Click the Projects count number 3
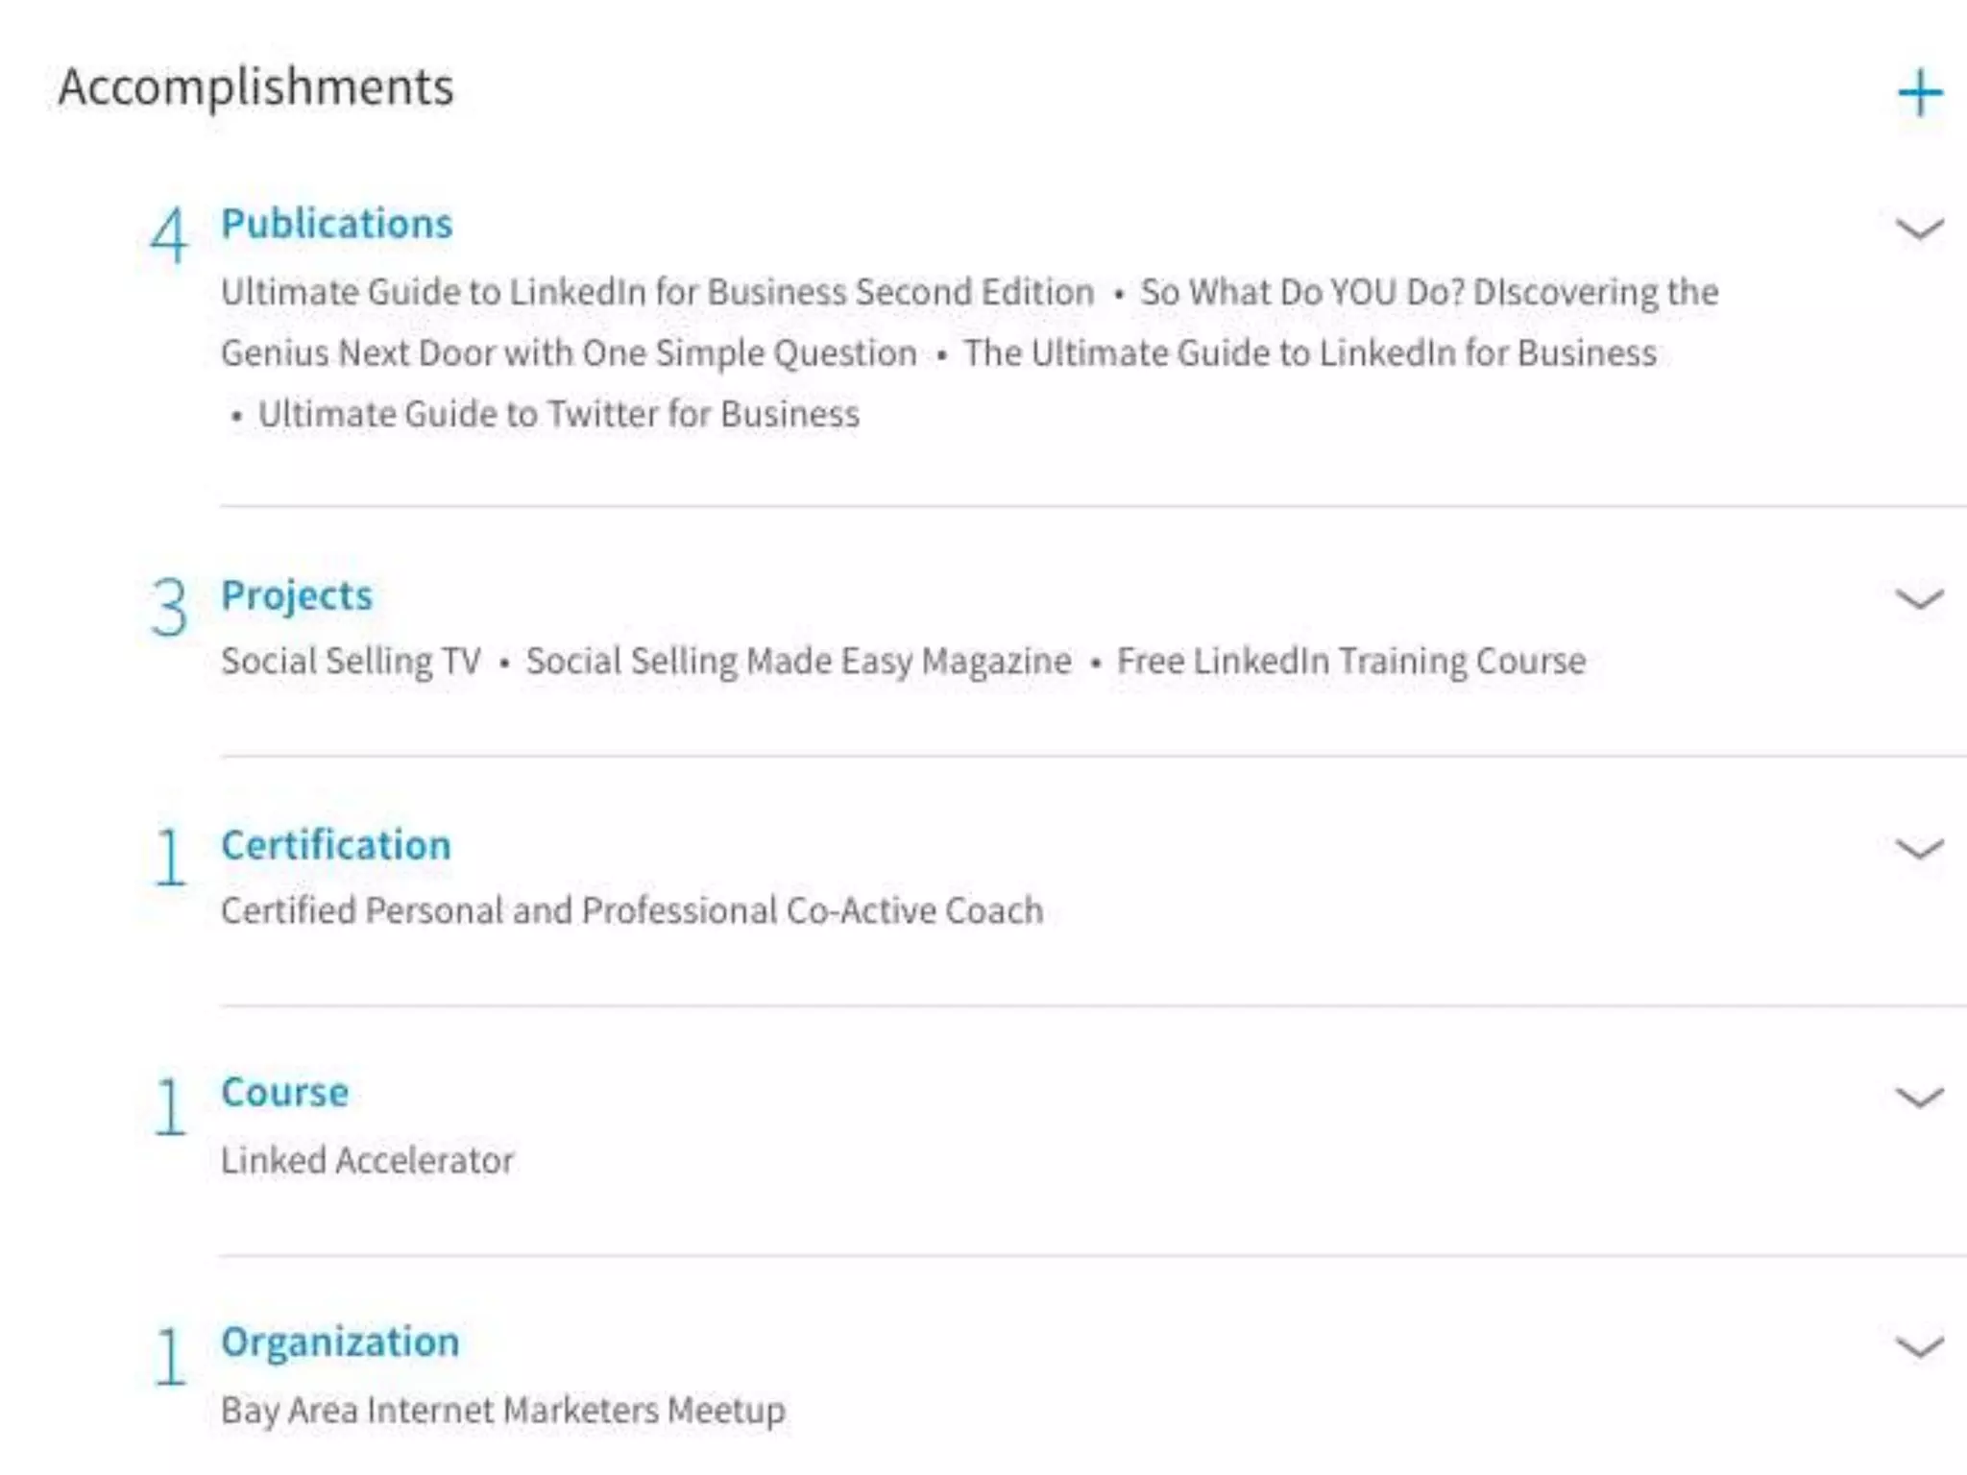Viewport: 1967px width, 1475px height. [x=169, y=608]
